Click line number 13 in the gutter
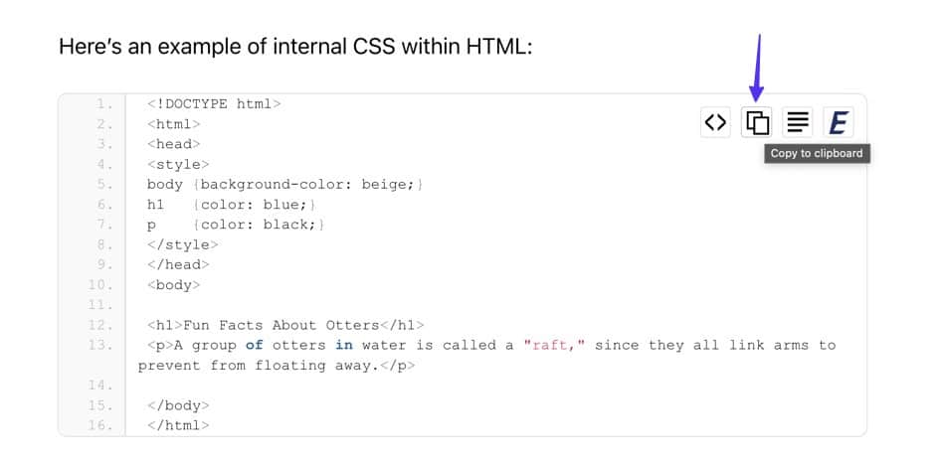Image resolution: width=941 pixels, height=463 pixels. tap(100, 346)
